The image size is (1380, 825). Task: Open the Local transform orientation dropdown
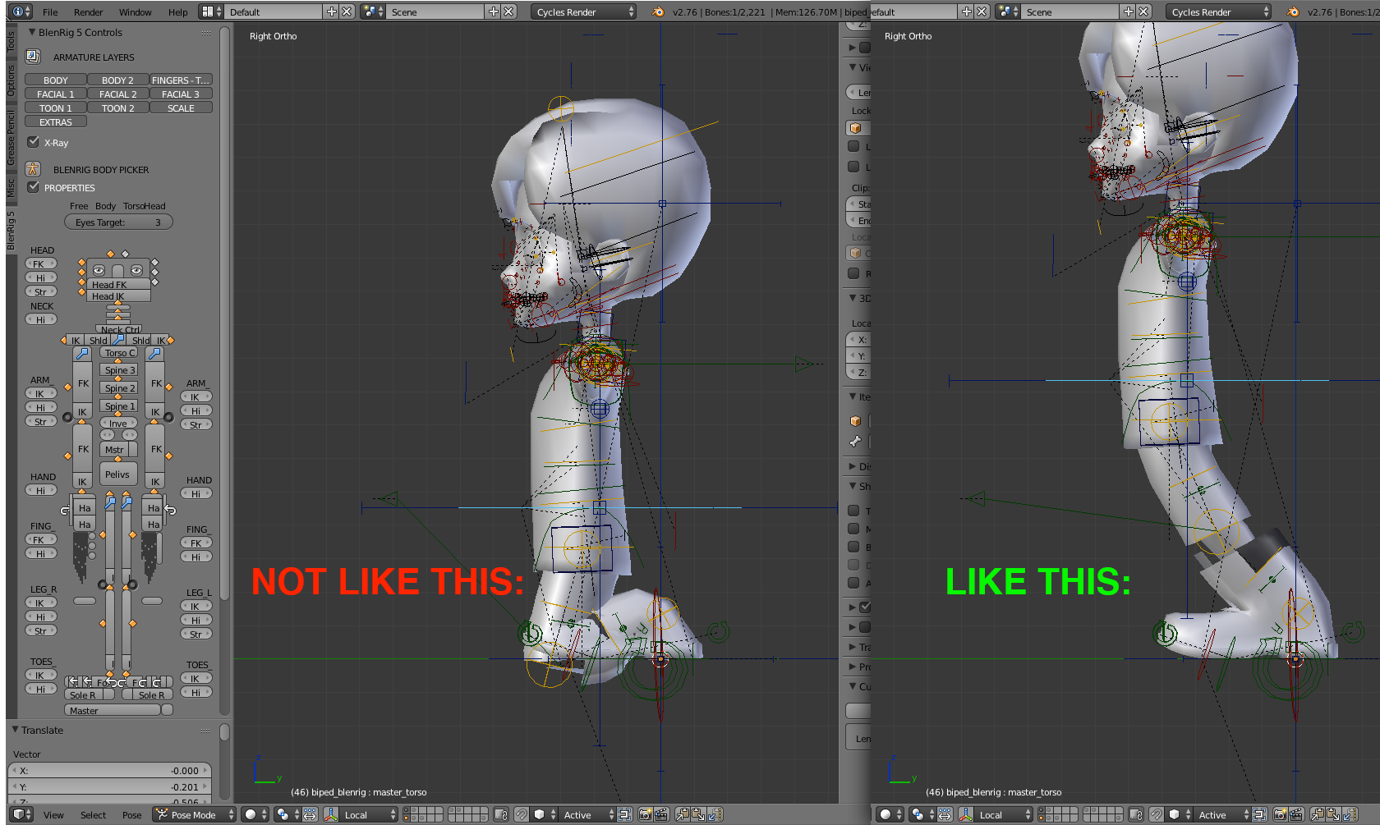point(369,814)
